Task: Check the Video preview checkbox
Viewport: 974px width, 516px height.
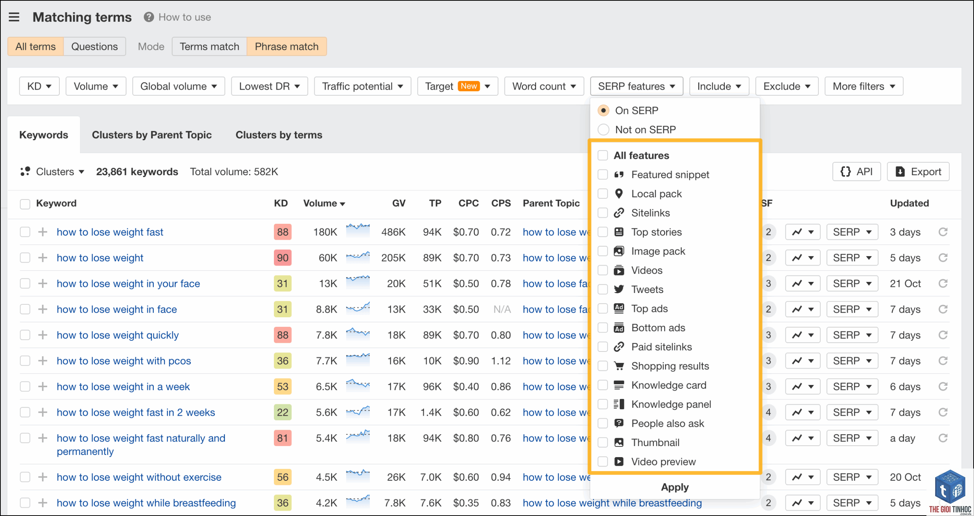Action: pyautogui.click(x=603, y=462)
